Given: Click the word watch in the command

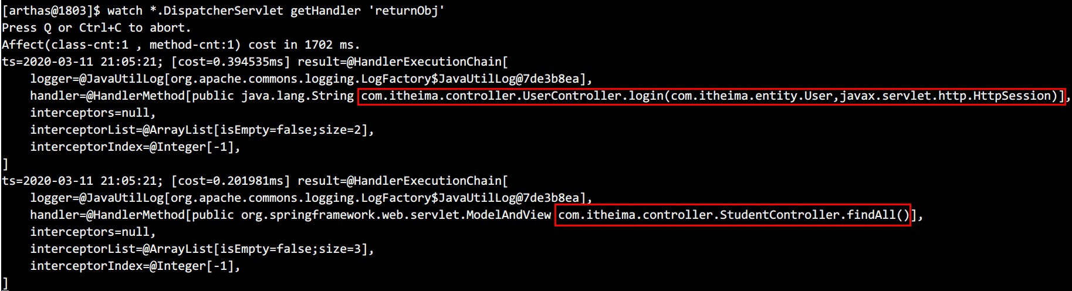Looking at the screenshot, I should coord(124,11).
